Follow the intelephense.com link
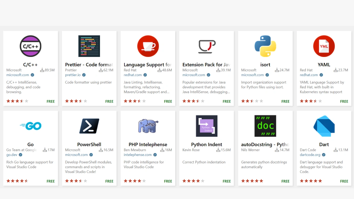This screenshot has height=199, width=354. (138, 155)
